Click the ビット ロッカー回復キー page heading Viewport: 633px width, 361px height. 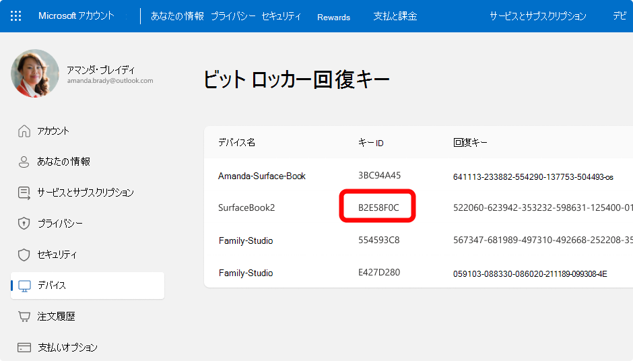click(296, 79)
